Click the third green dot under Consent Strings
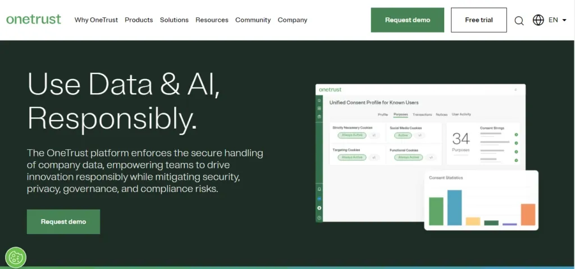This screenshot has height=269, width=575. [517, 152]
